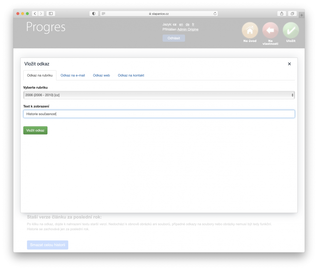Reload the page with the refresh icon

[x=215, y=14]
